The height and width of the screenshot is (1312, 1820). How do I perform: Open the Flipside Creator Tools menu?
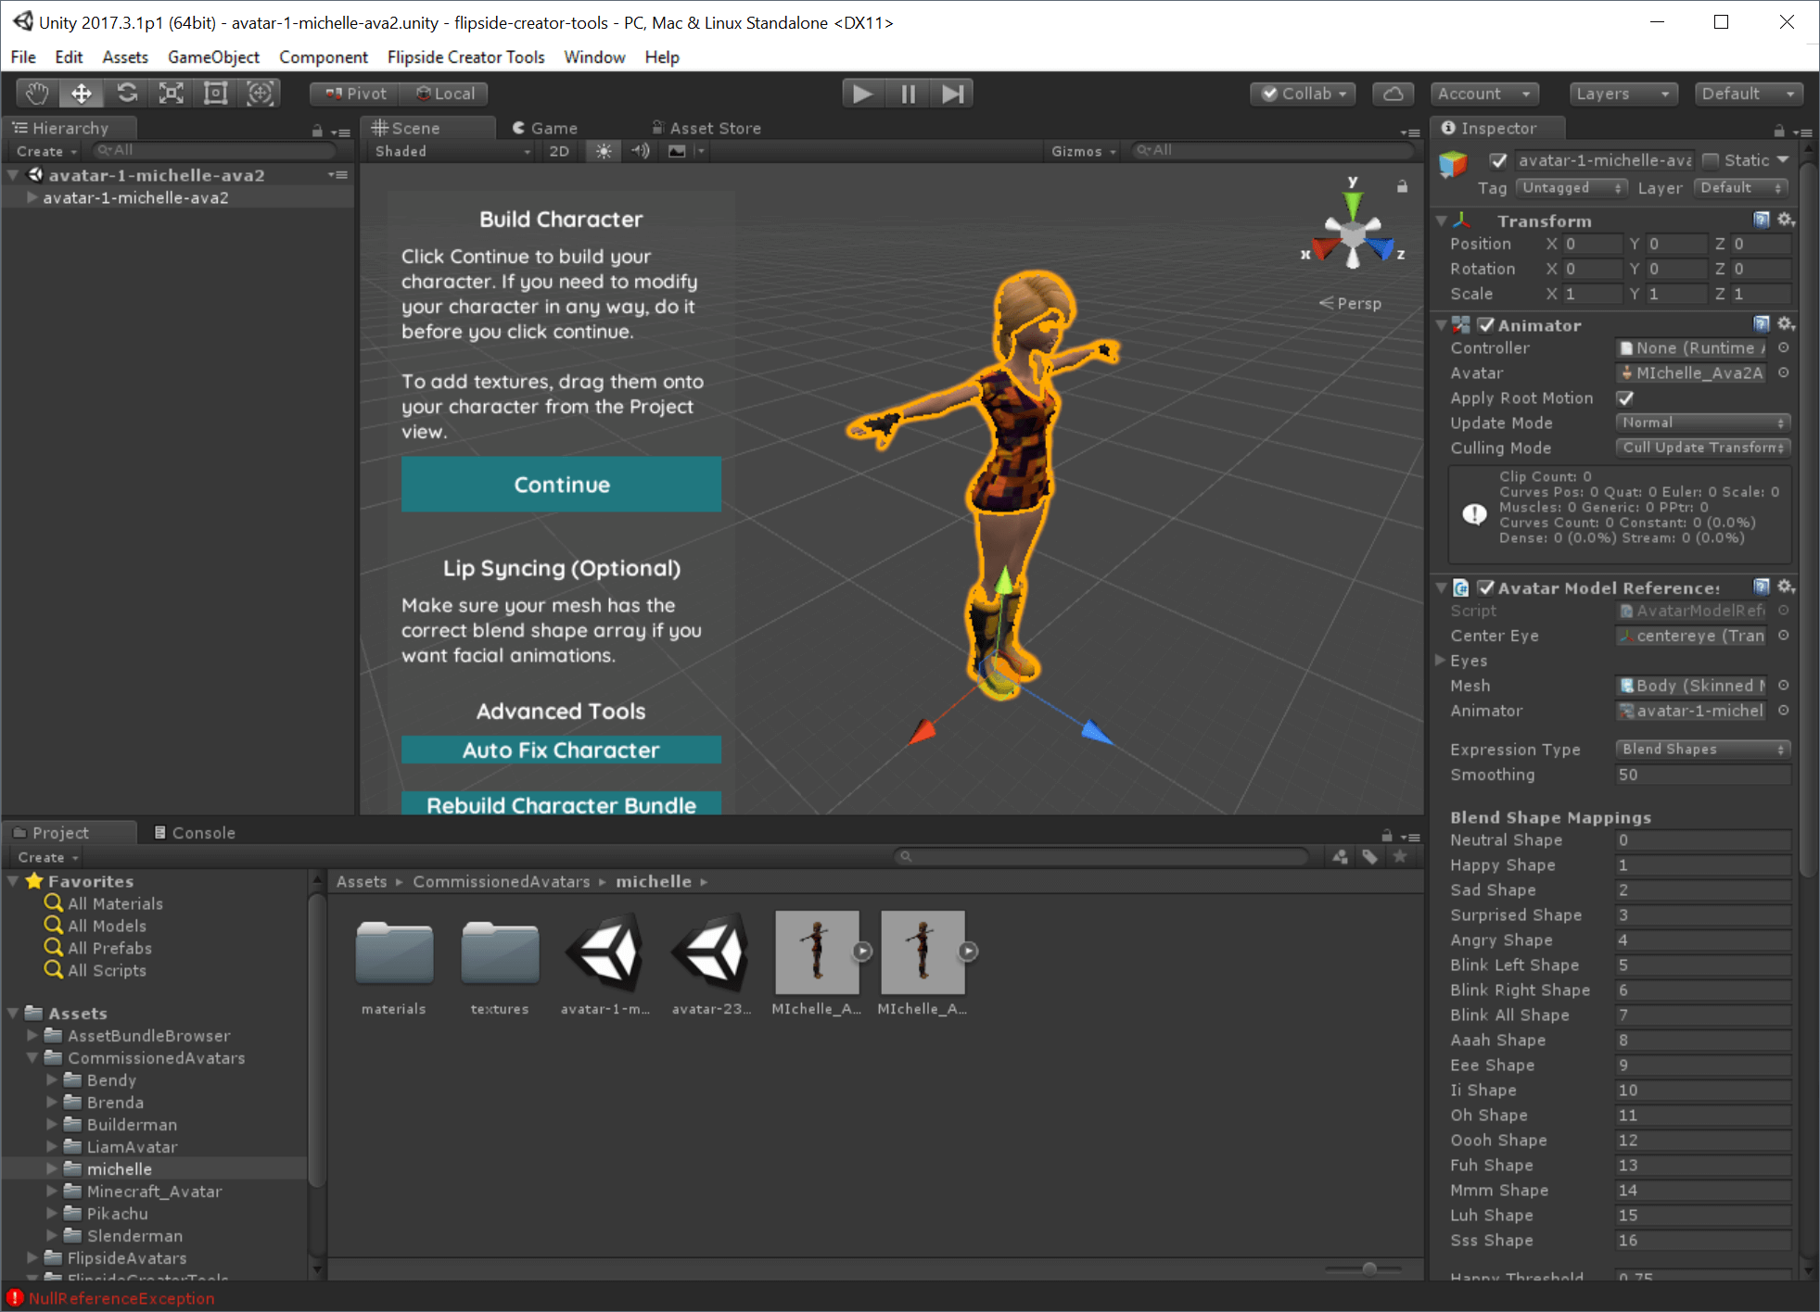(x=465, y=57)
